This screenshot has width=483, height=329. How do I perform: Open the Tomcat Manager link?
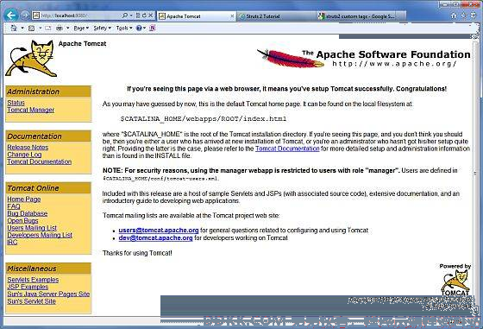coord(30,110)
